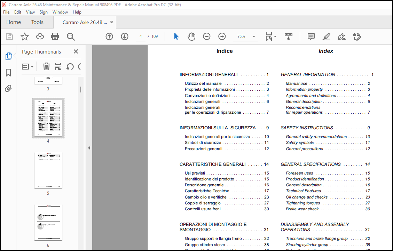The width and height of the screenshot is (393, 251).
Task: Select page 3 thumbnail
Action: tap(48, 80)
